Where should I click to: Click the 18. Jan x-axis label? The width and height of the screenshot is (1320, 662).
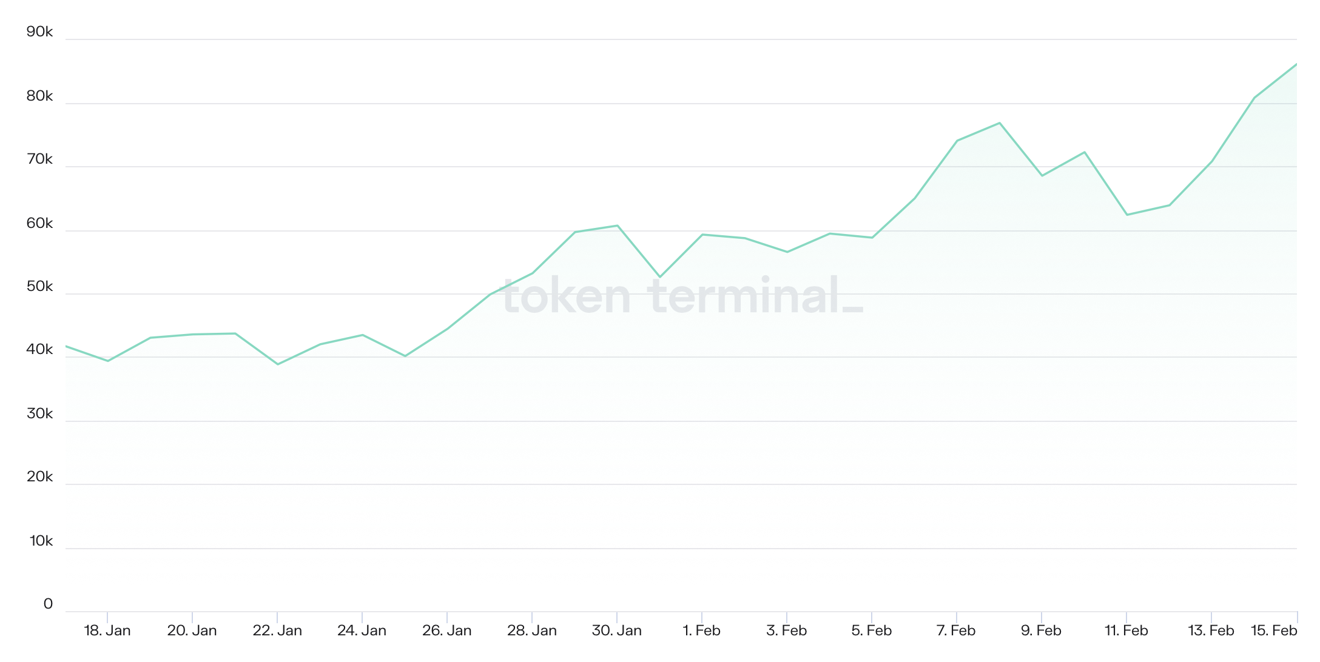tap(107, 630)
